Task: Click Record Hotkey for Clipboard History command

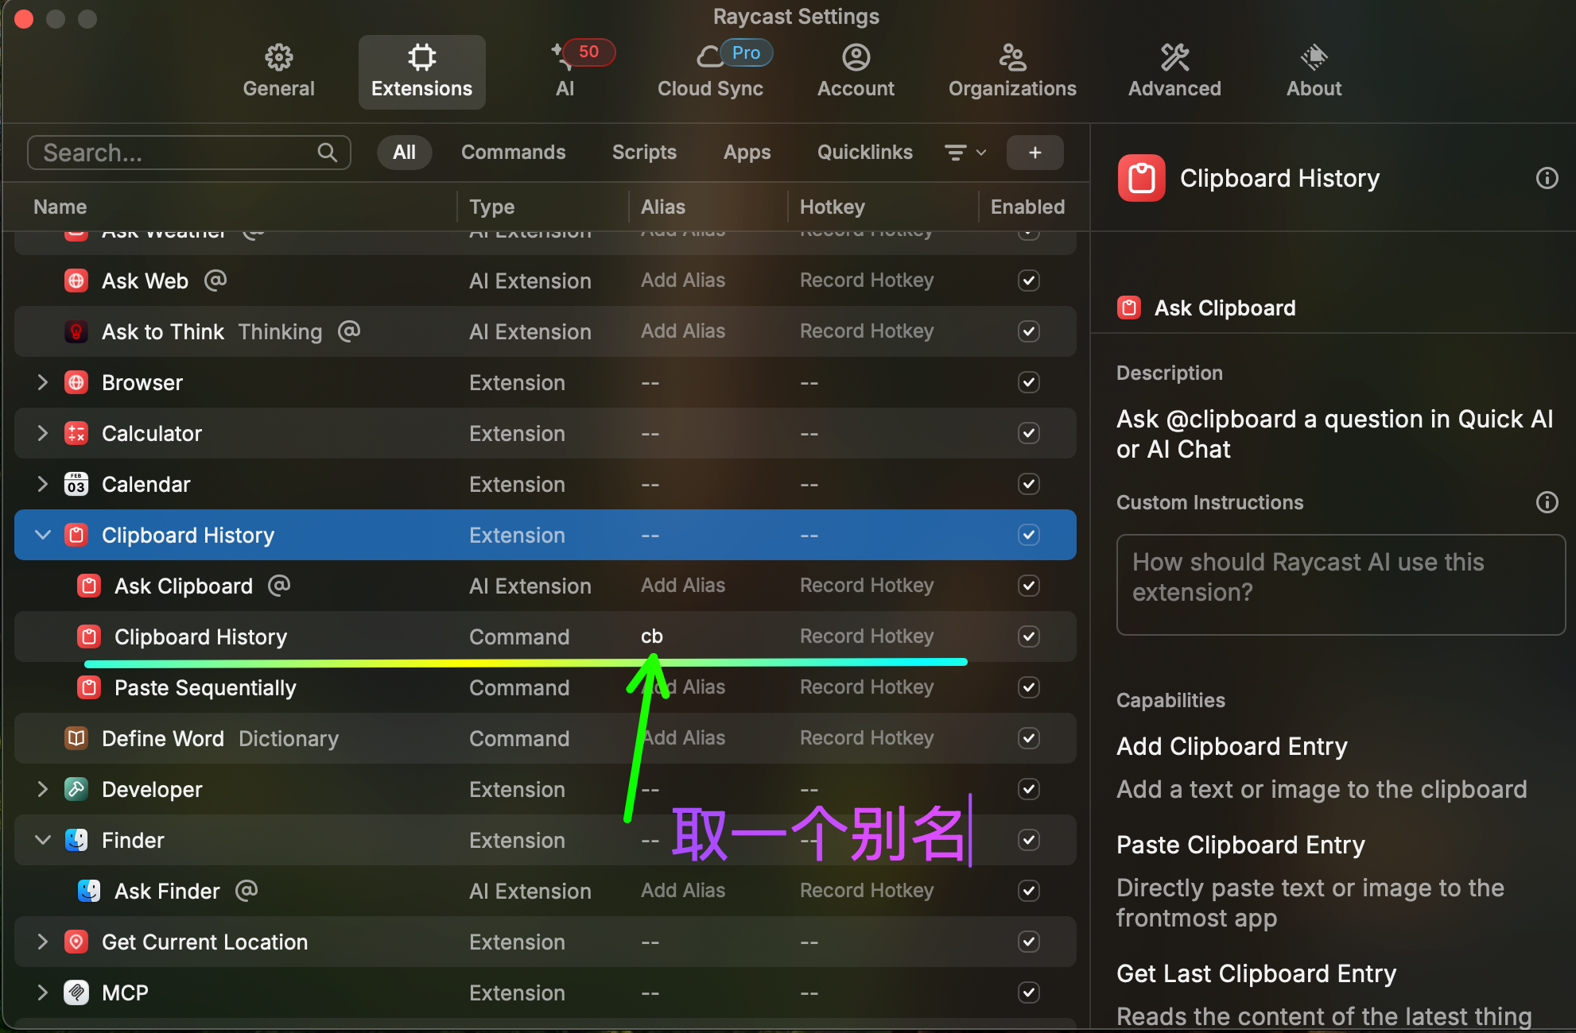Action: click(867, 636)
